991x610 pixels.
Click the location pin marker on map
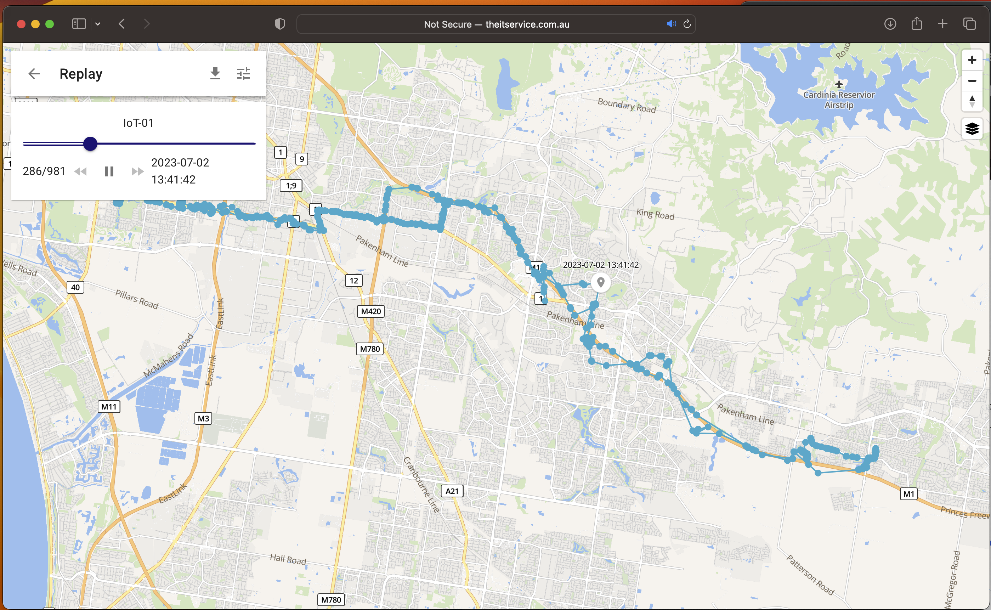(600, 282)
